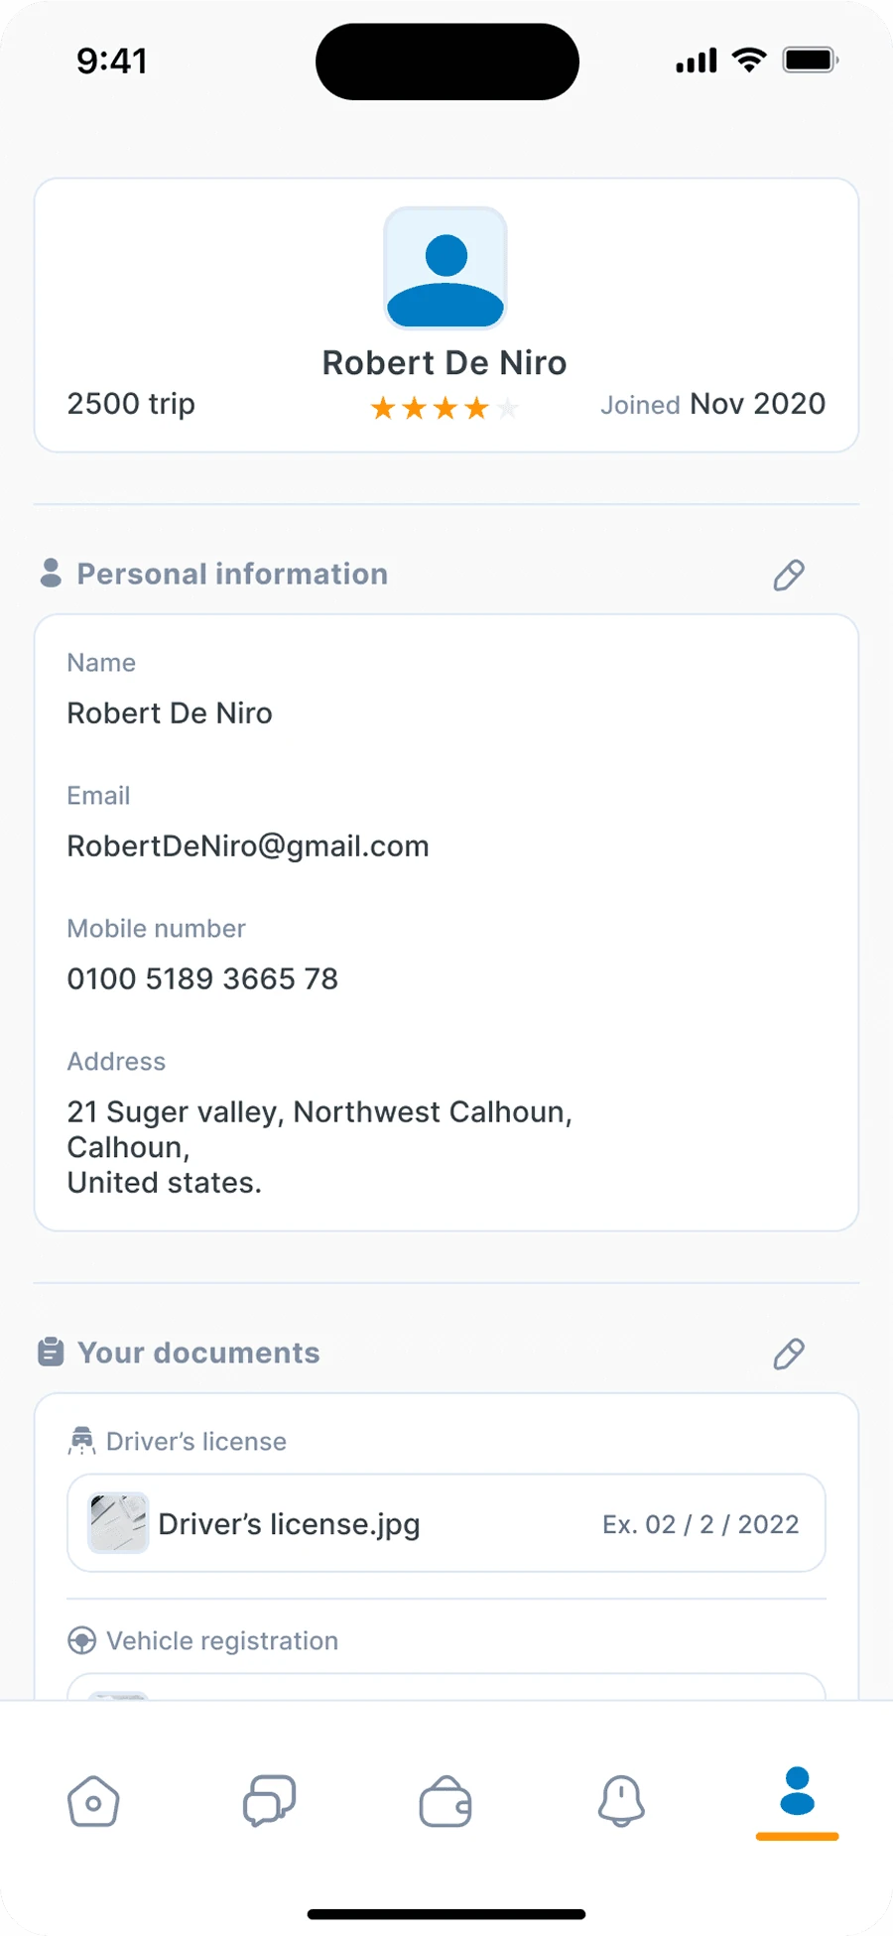This screenshot has width=893, height=1936.
Task: Open the Driver's license.jpg file
Action: (446, 1523)
